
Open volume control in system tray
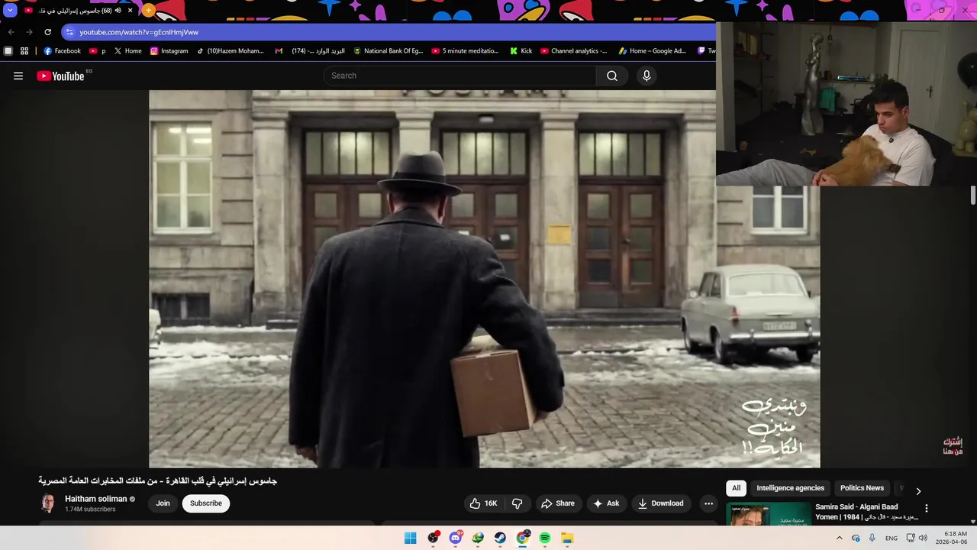pyautogui.click(x=923, y=538)
